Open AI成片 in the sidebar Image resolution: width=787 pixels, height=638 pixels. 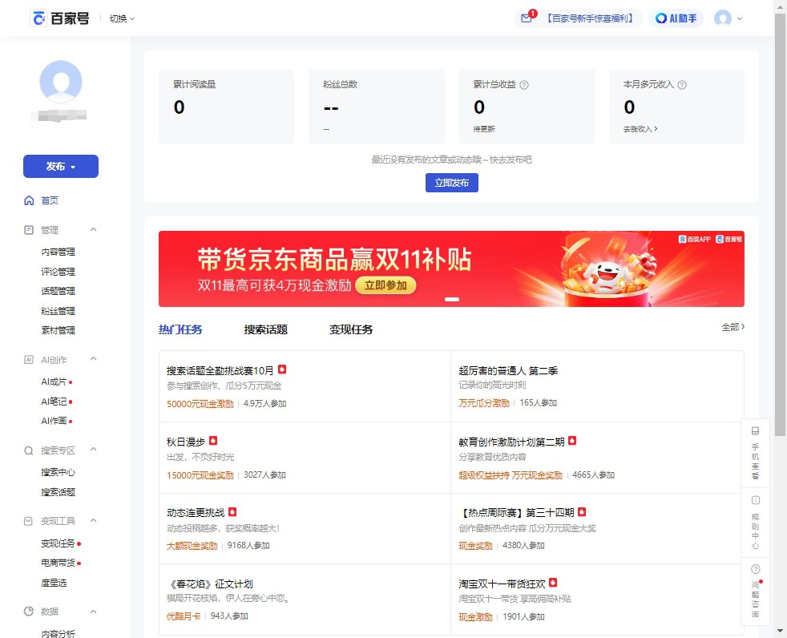(x=54, y=382)
